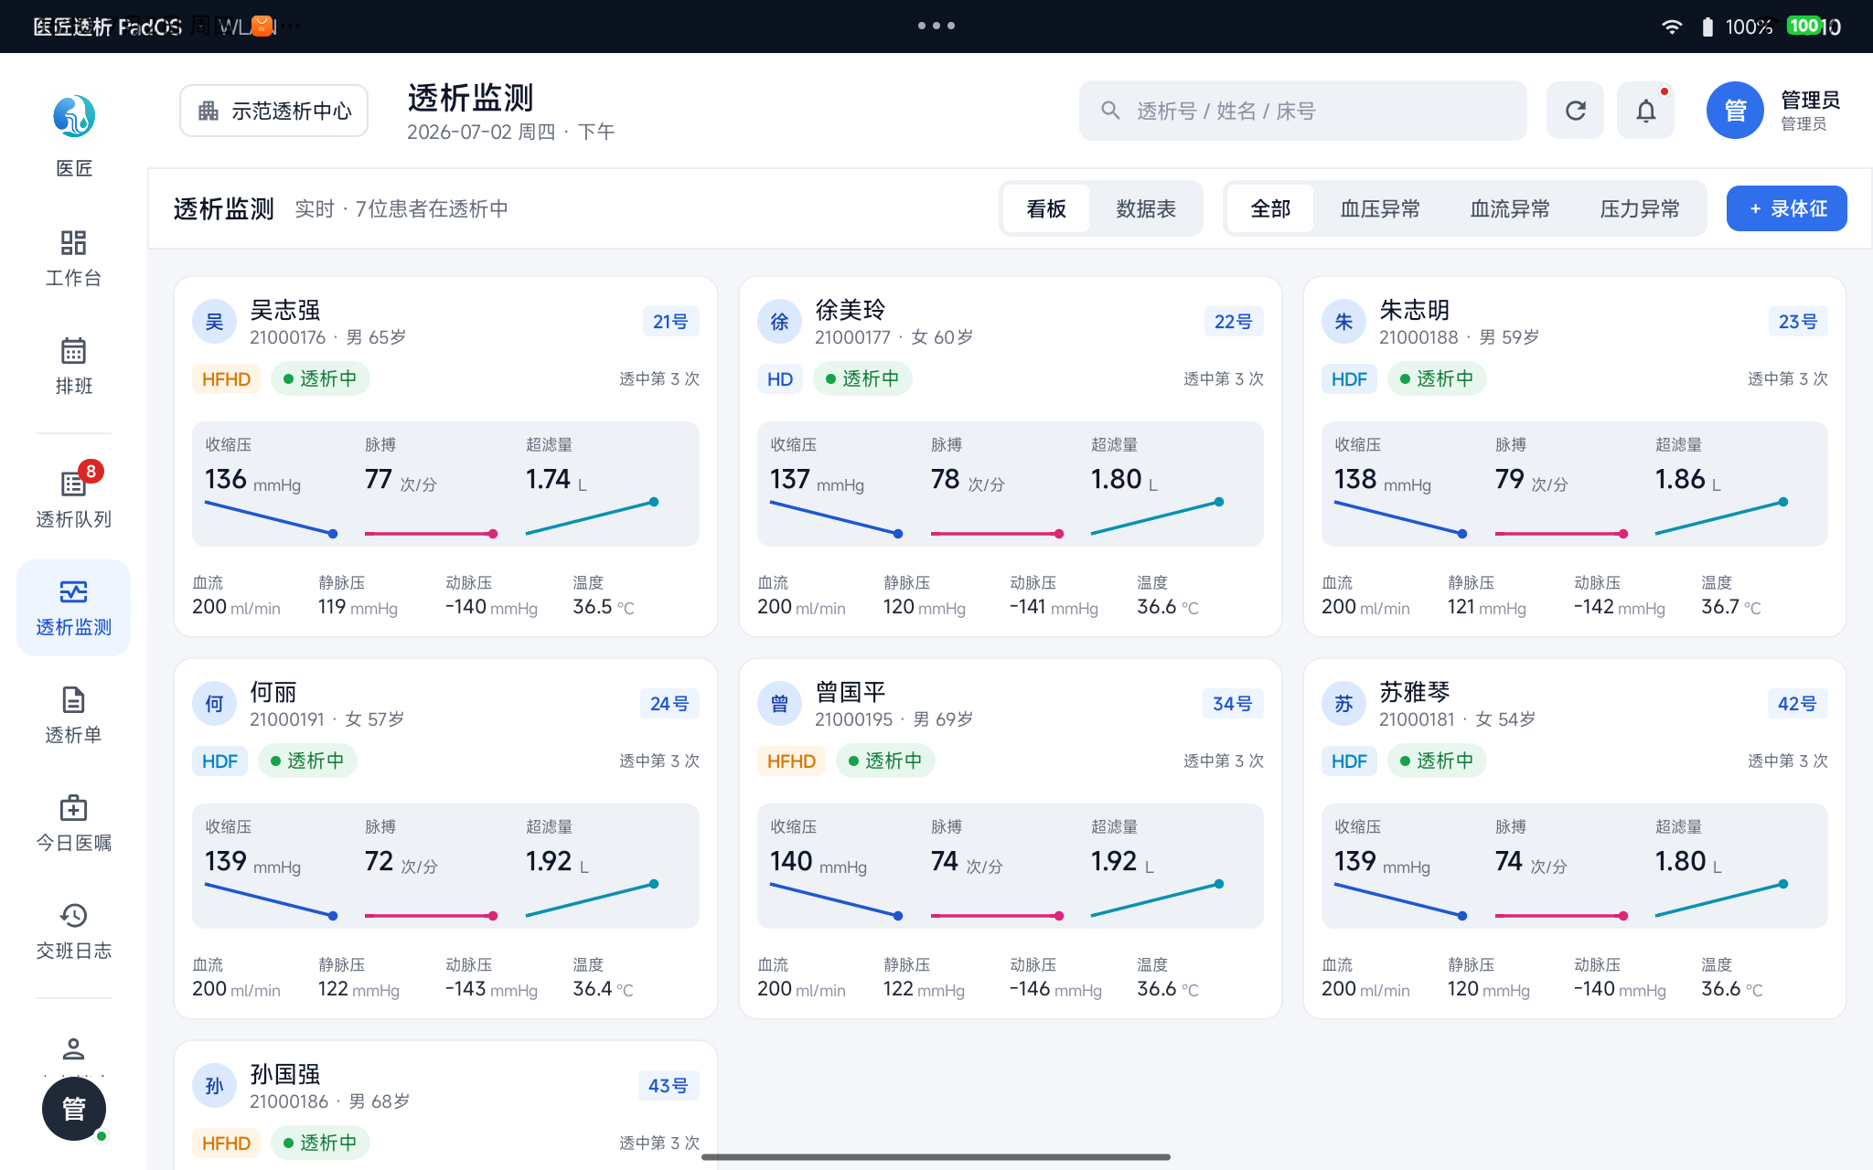Select 透析监测 monitor icon in sidebar

click(73, 591)
